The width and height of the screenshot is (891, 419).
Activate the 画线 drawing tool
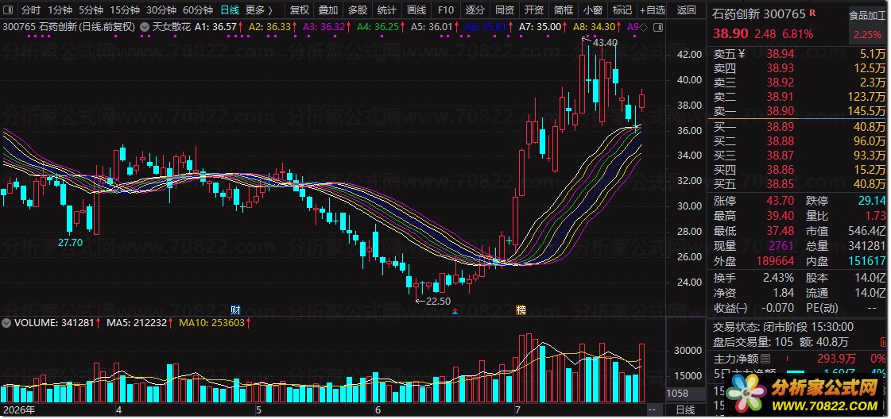[416, 10]
